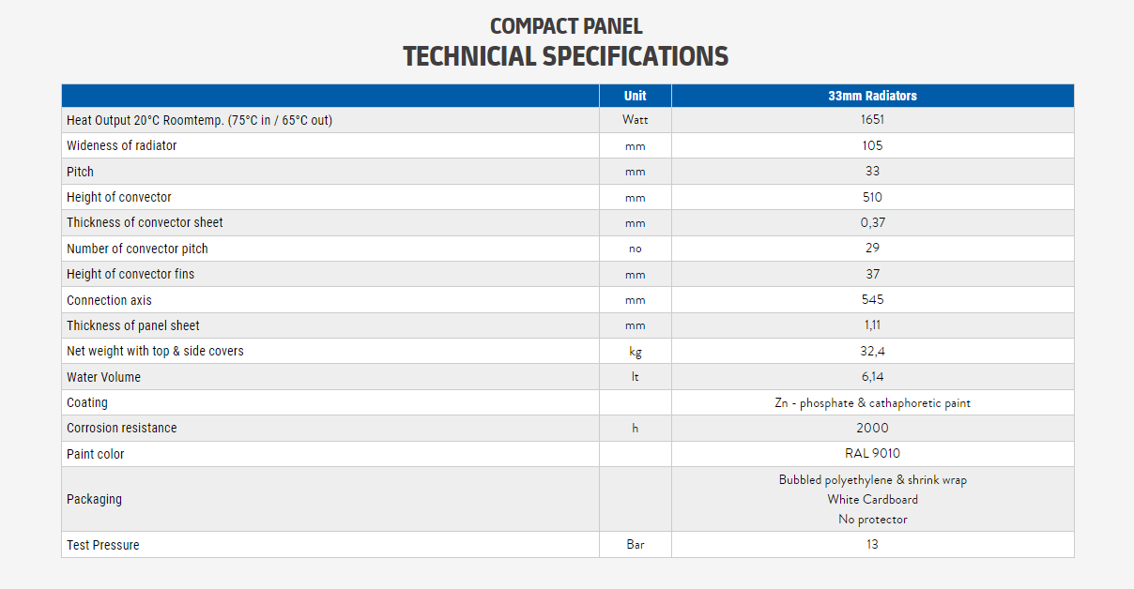Select the Wideness of radiator row

click(122, 145)
